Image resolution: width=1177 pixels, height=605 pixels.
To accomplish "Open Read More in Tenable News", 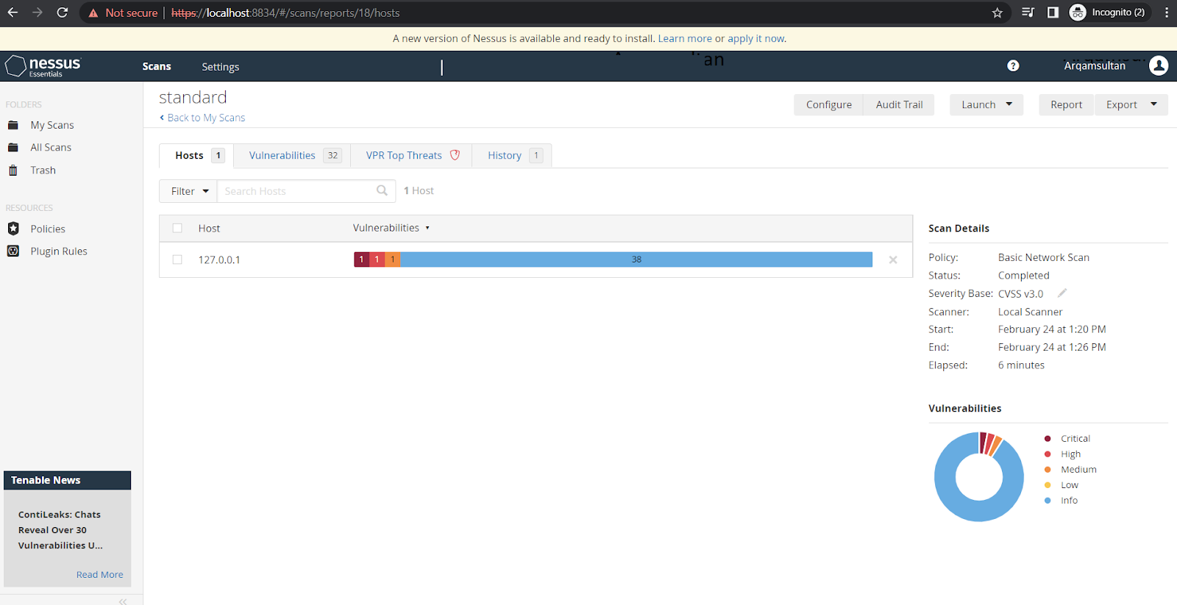I will 100,574.
